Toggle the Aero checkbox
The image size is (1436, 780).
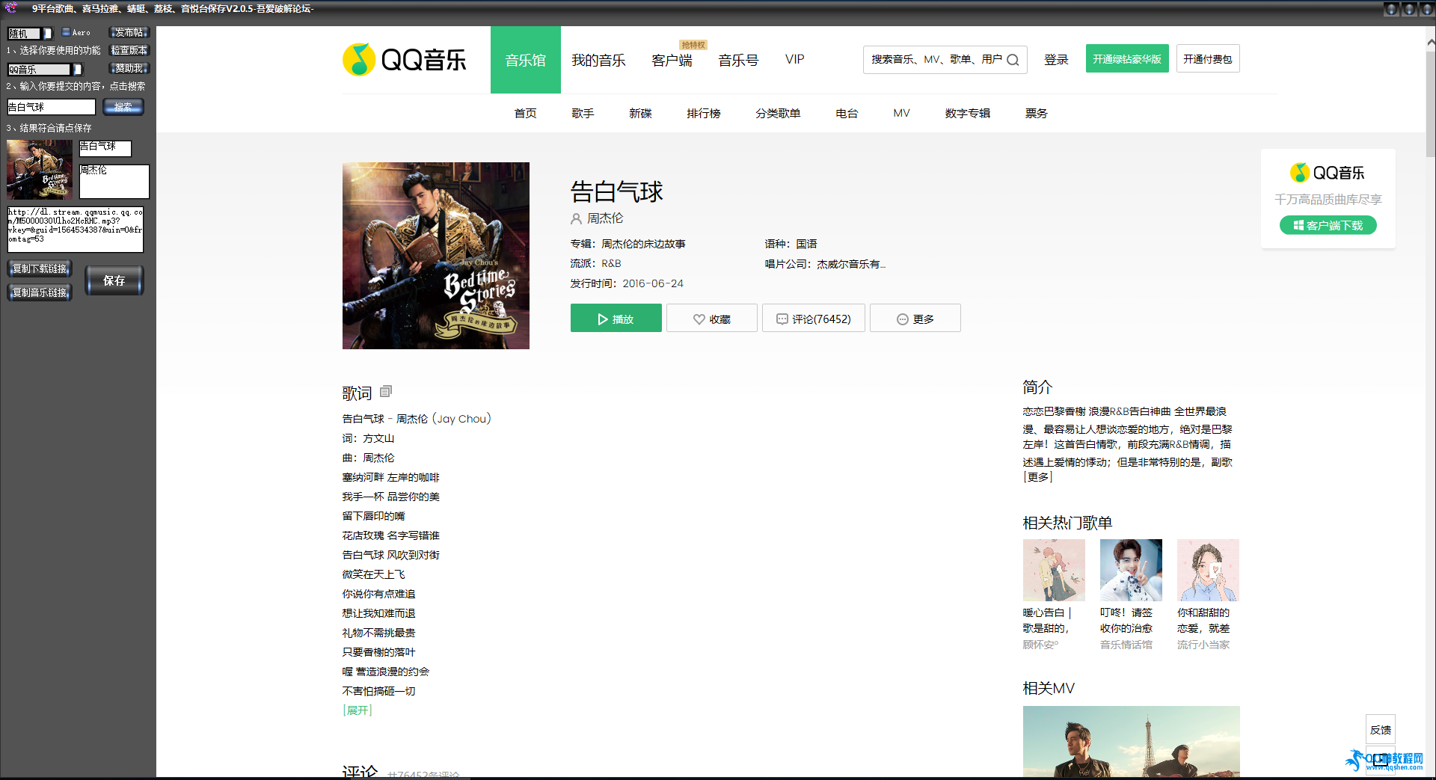(x=66, y=32)
